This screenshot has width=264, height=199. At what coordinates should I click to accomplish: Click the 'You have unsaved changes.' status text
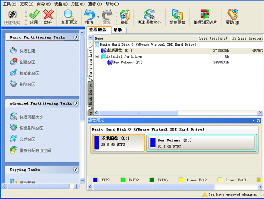pyautogui.click(x=232, y=195)
